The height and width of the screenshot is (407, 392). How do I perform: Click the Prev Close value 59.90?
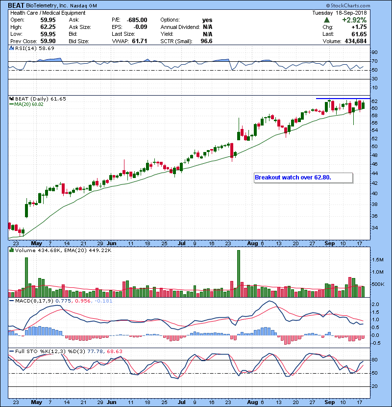tap(48, 41)
